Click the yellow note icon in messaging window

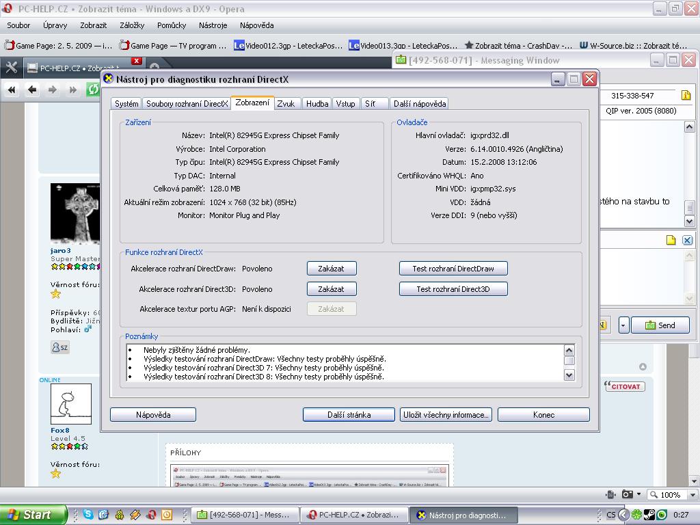(671, 240)
